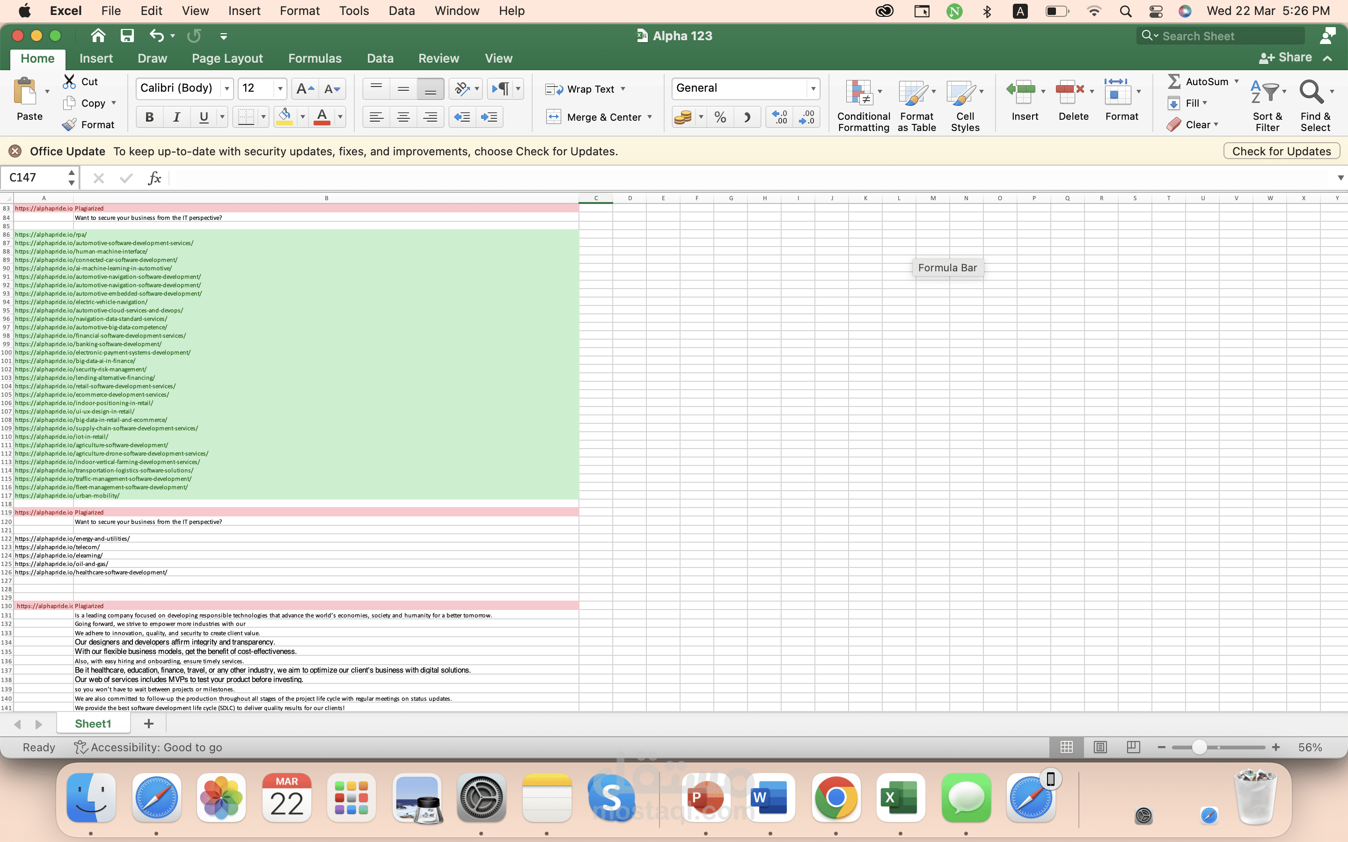Apply percent style to cell
This screenshot has width=1348, height=842.
720,117
